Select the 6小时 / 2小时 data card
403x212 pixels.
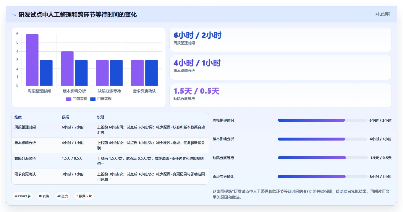click(280, 40)
